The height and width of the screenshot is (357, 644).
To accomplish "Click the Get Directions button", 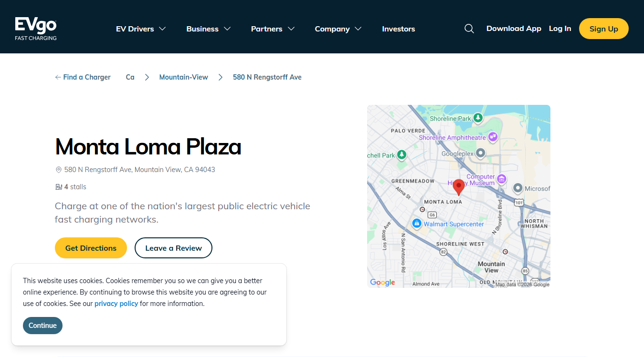I will pyautogui.click(x=91, y=248).
